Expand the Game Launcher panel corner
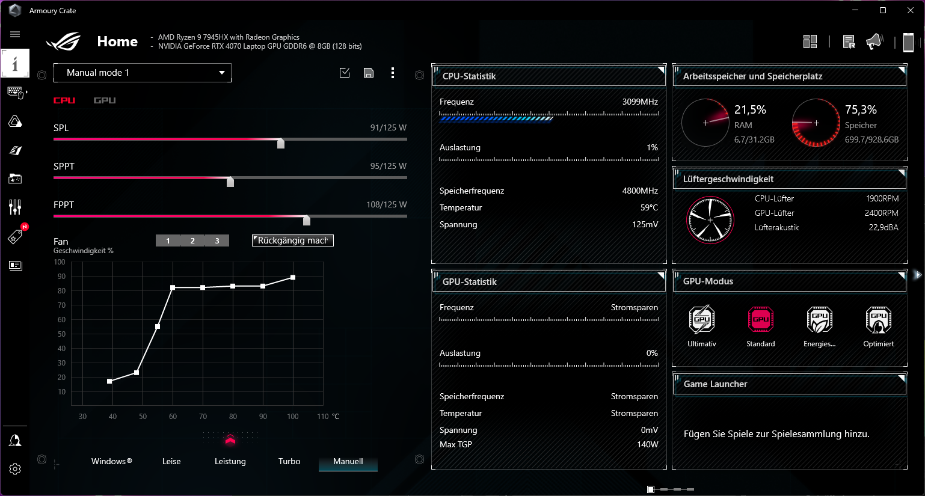 pyautogui.click(x=901, y=378)
